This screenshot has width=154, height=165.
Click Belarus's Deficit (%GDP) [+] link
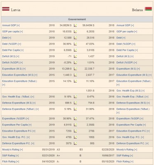(127, 63)
